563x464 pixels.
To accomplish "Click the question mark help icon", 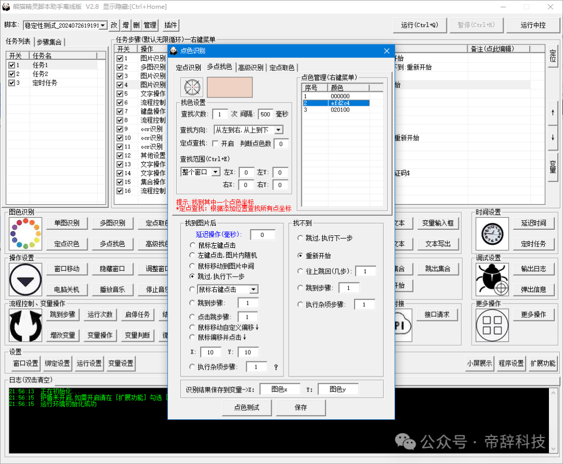I will (x=276, y=367).
